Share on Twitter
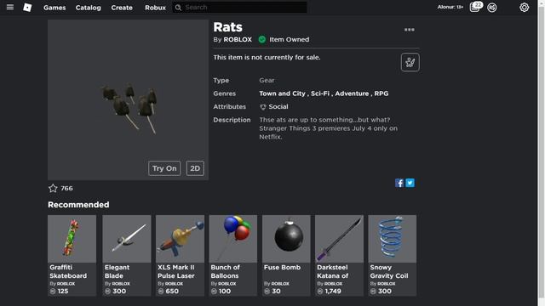 [x=410, y=183]
